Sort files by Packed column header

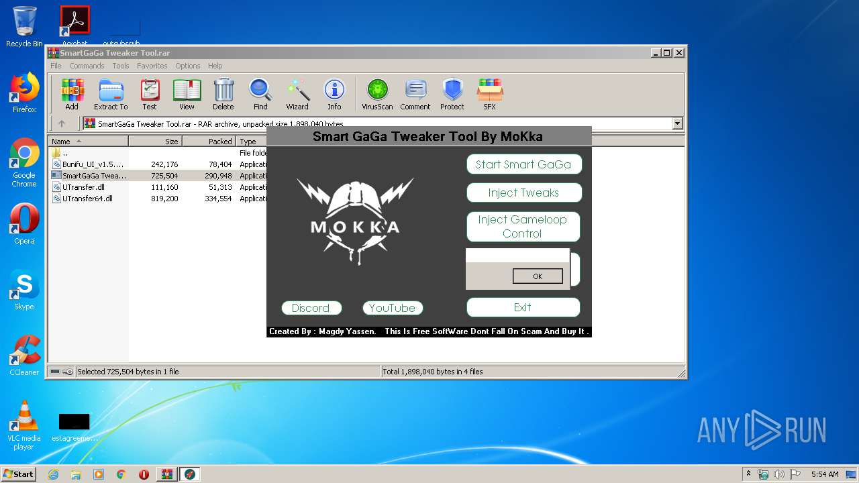(x=209, y=141)
